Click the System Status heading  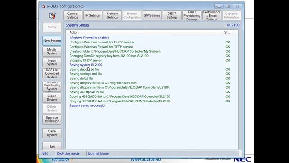77,25
